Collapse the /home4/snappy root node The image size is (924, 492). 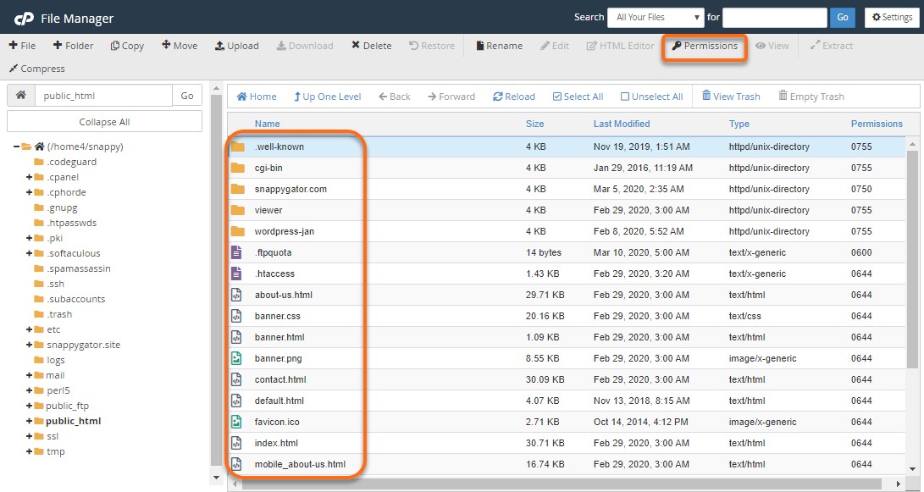pyautogui.click(x=16, y=146)
